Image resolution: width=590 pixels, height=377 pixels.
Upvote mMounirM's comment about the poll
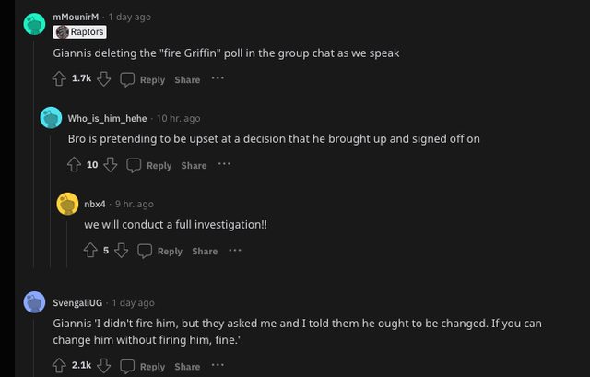tap(60, 79)
